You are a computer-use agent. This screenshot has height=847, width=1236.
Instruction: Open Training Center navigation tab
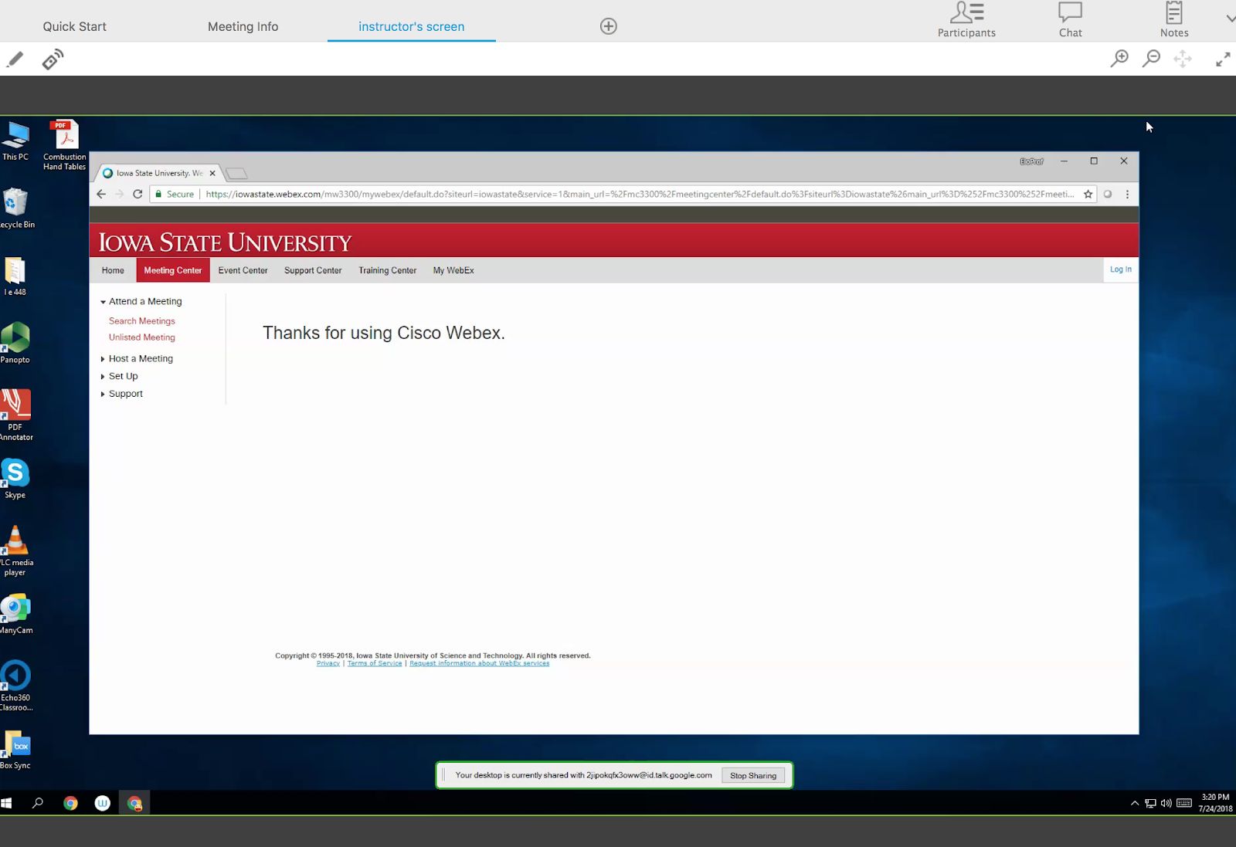[x=387, y=270]
